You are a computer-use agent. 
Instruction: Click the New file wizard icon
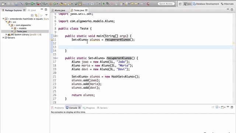click(x=3, y=4)
